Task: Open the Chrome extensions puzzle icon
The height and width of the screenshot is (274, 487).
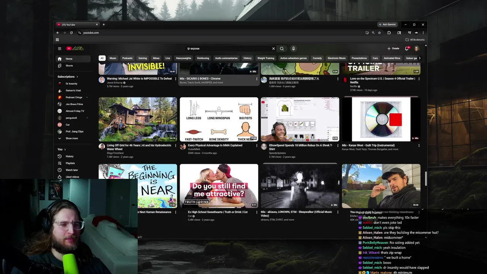Action: [389, 33]
